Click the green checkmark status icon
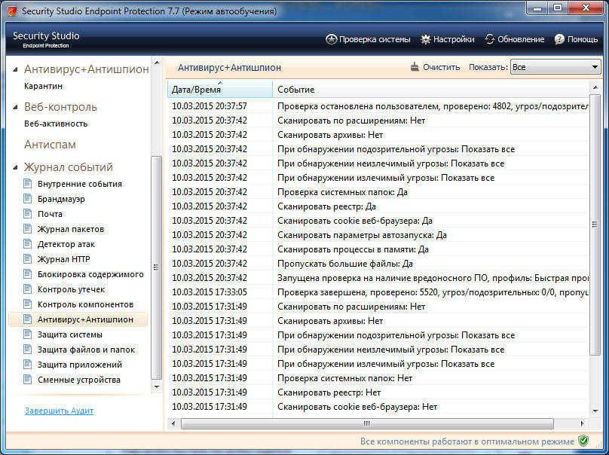This screenshot has width=609, height=455. (x=582, y=439)
